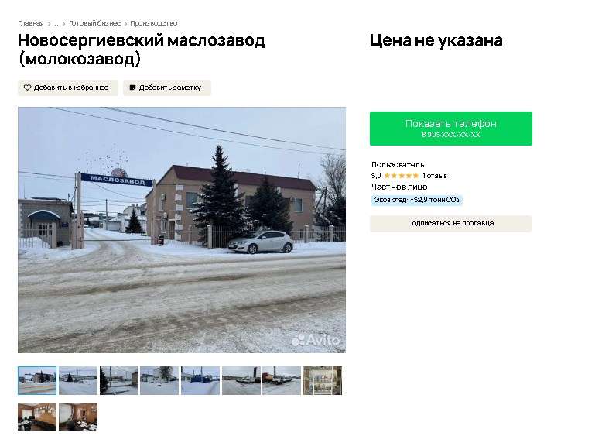
Task: Go to the Готовый бизнес breadcrumb
Action: tap(95, 23)
